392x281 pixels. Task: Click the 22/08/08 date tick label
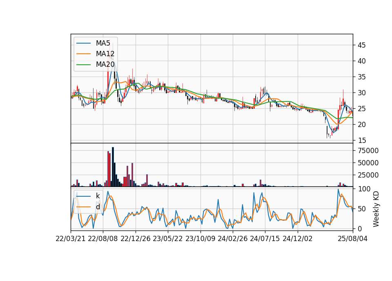tap(103, 239)
